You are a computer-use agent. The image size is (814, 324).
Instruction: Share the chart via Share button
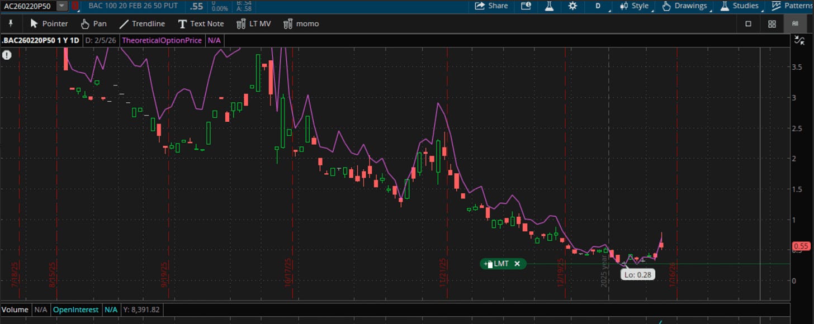(x=491, y=6)
